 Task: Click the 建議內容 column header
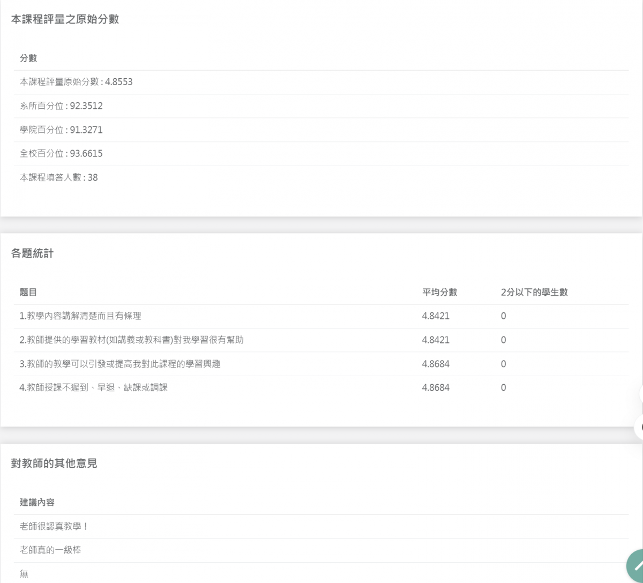tap(37, 503)
